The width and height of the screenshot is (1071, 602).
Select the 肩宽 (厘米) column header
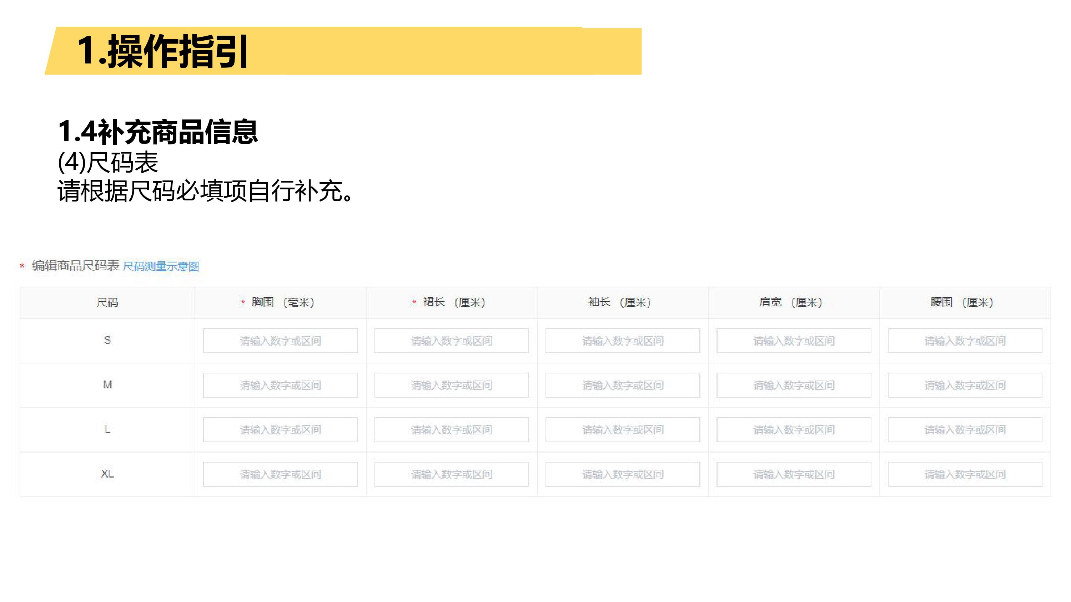pos(794,302)
